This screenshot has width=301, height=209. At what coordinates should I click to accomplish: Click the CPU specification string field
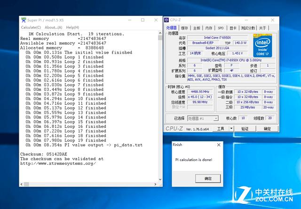[231, 60]
